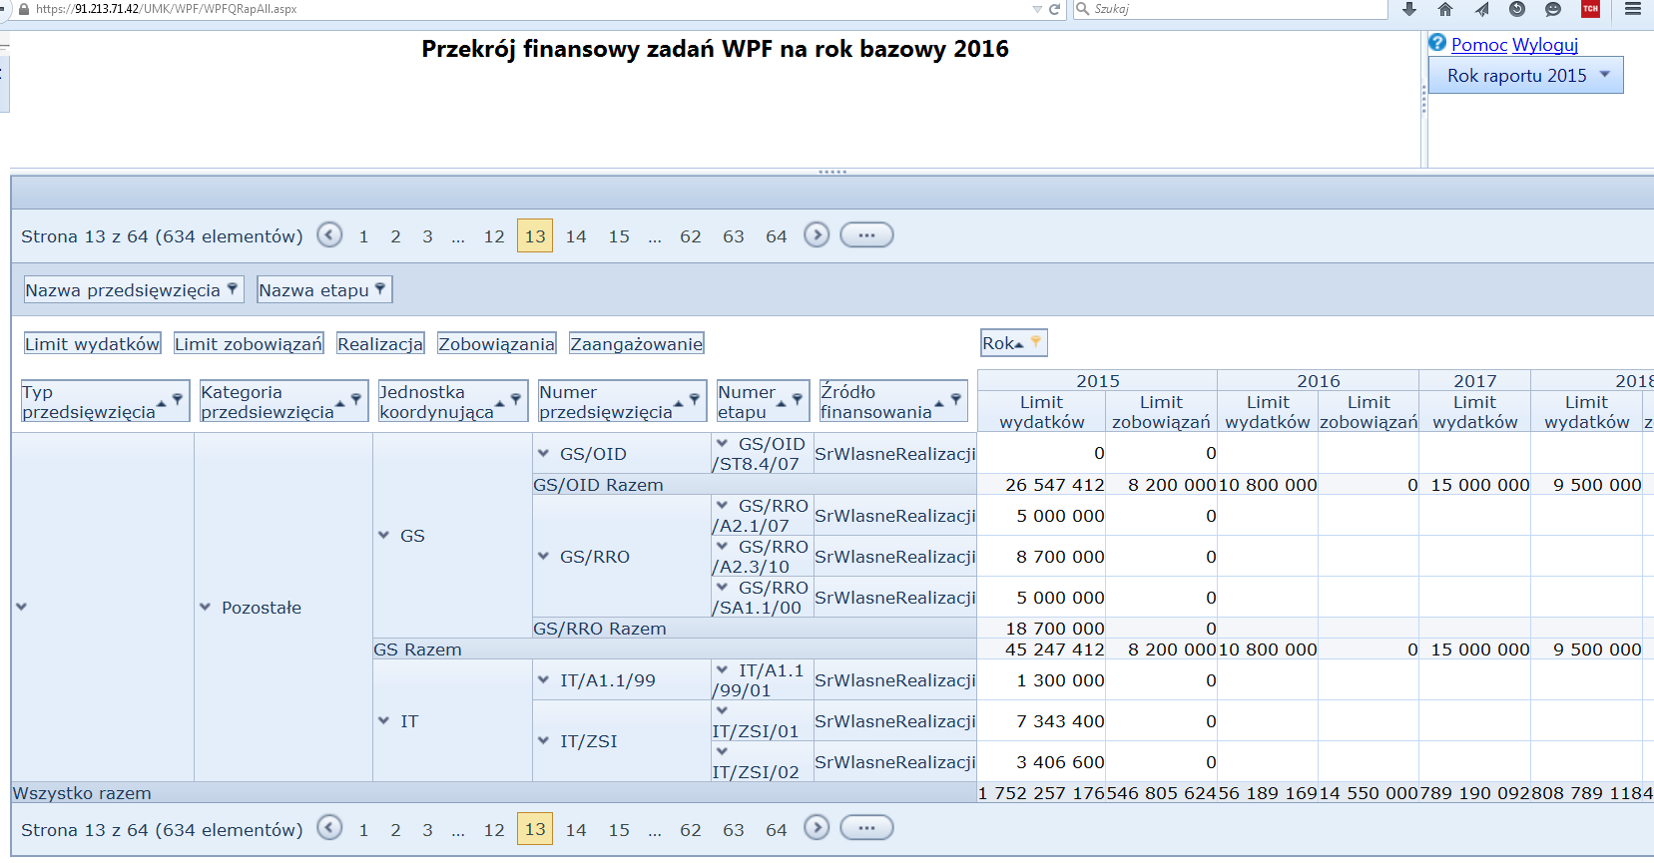This screenshot has width=1654, height=863.
Task: Open filter on Źródło finansowania header
Action: 956,399
